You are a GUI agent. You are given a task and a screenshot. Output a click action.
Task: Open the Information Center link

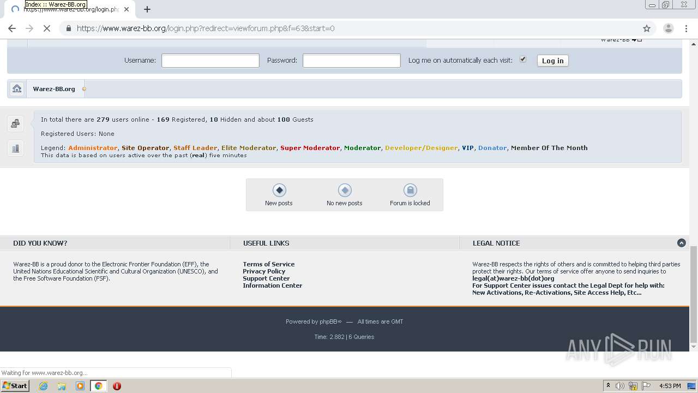tap(272, 285)
